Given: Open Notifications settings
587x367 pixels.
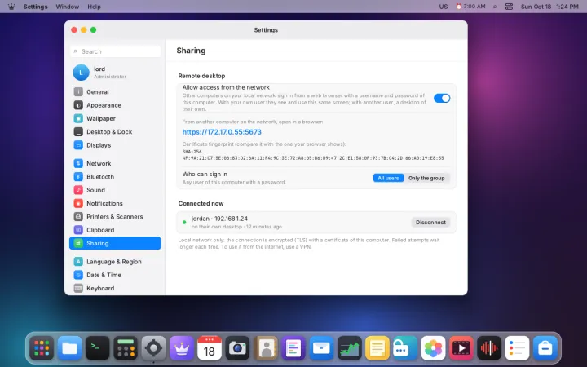Looking at the screenshot, I should (x=115, y=203).
